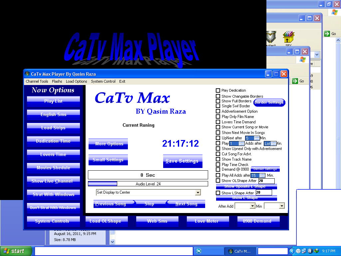Viewport: 341px width, 256px height.
Task: Click Play Adds count spinner arrows
Action: [x=242, y=143]
